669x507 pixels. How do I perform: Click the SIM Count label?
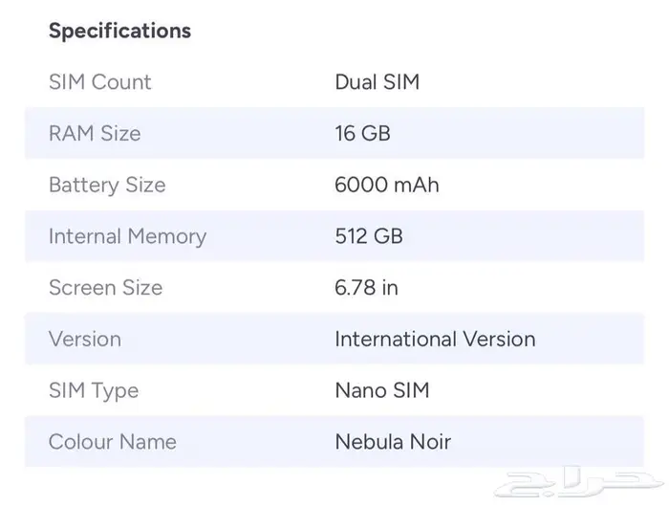tap(99, 82)
